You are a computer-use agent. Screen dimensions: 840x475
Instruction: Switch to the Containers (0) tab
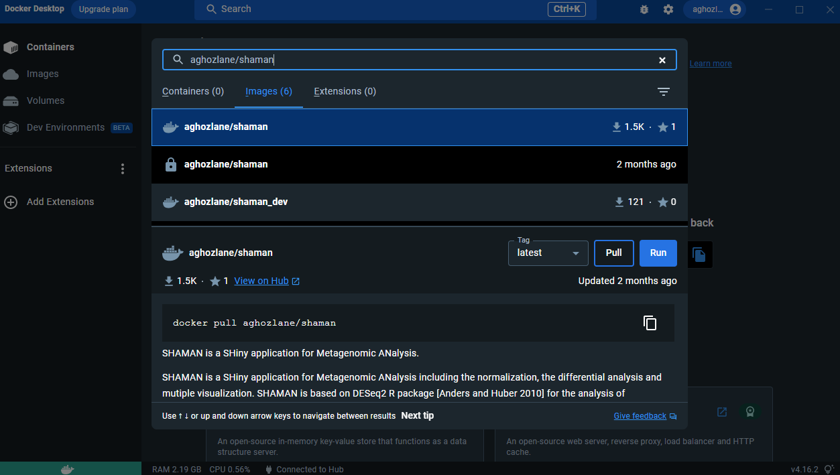point(193,91)
